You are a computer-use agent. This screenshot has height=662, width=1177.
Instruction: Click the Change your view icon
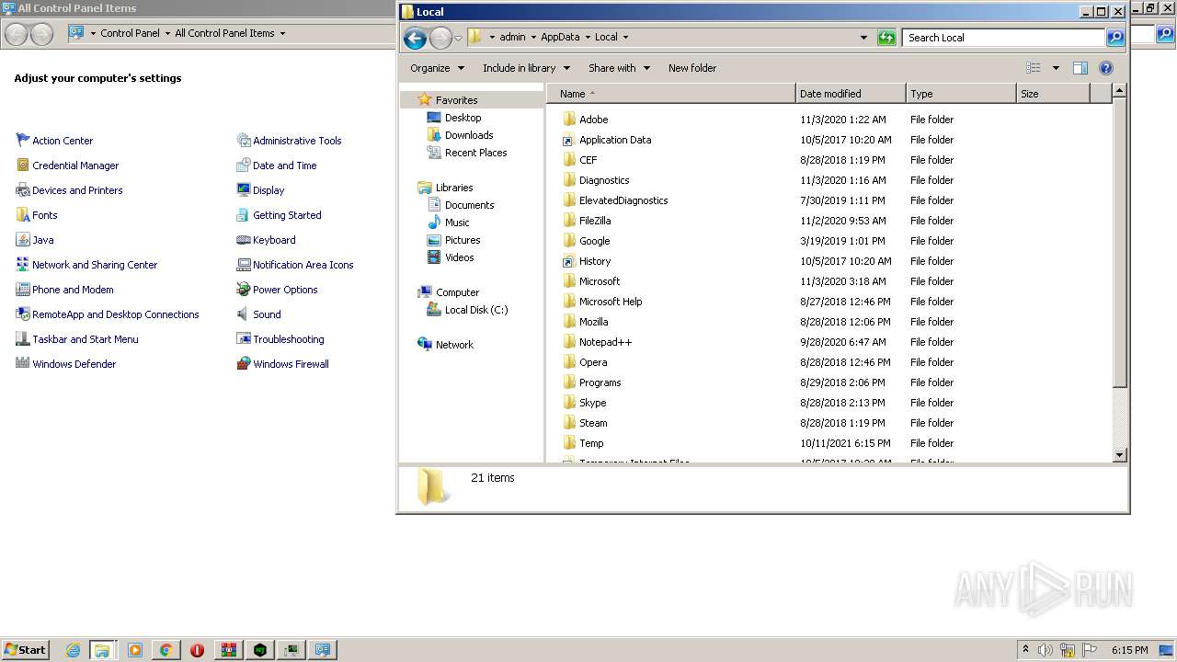pos(1034,68)
